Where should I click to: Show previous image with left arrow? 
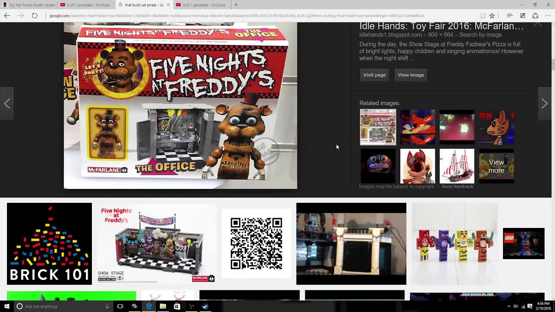click(7, 104)
